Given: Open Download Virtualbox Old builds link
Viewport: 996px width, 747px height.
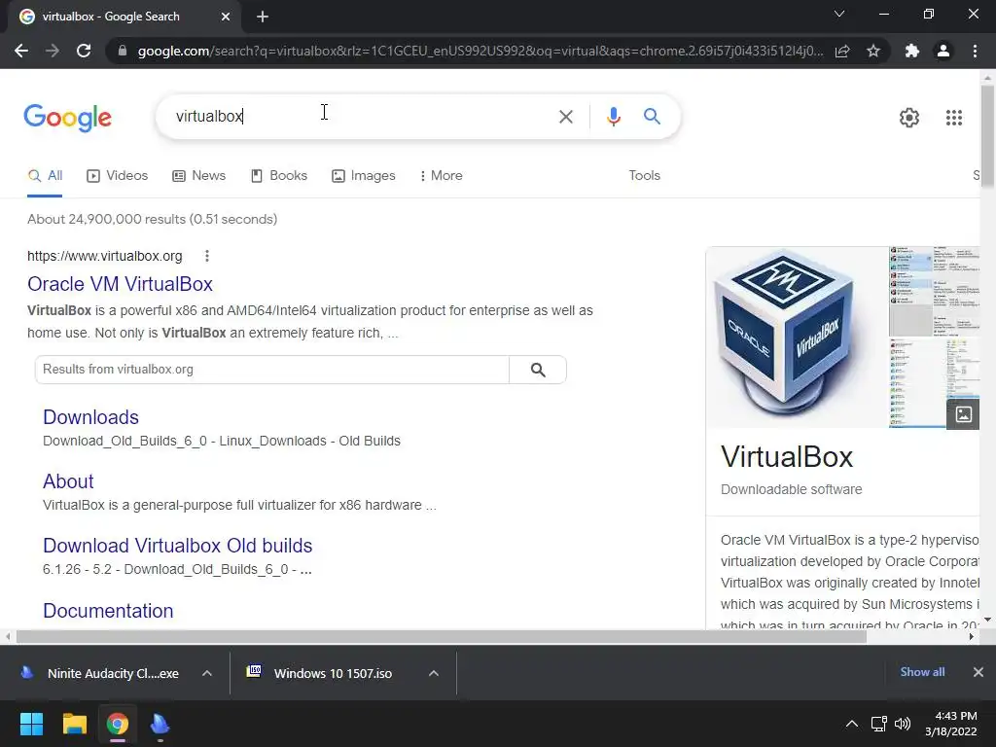Looking at the screenshot, I should point(178,546).
